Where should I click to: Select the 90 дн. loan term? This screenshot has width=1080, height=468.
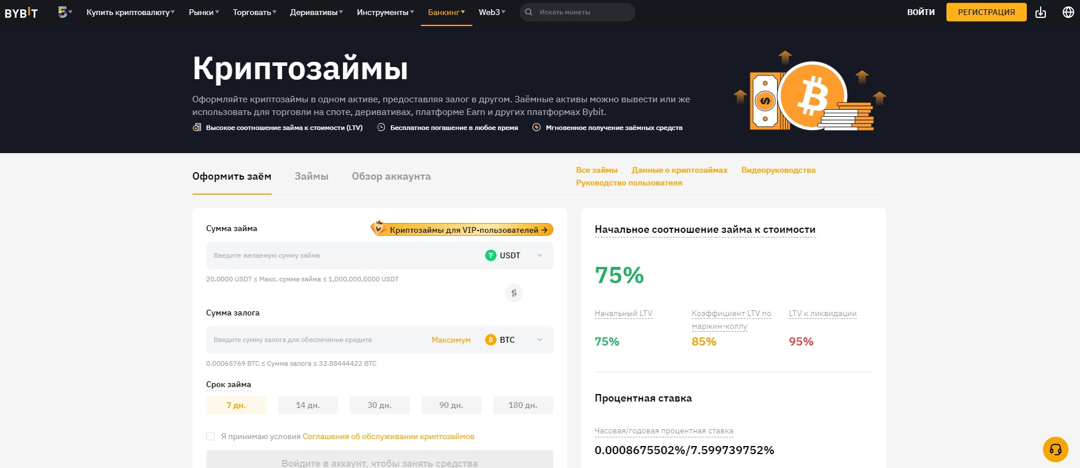pos(451,405)
